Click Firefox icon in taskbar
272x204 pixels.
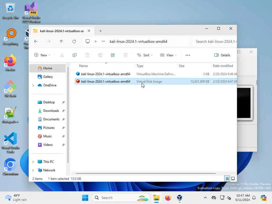click(168, 198)
